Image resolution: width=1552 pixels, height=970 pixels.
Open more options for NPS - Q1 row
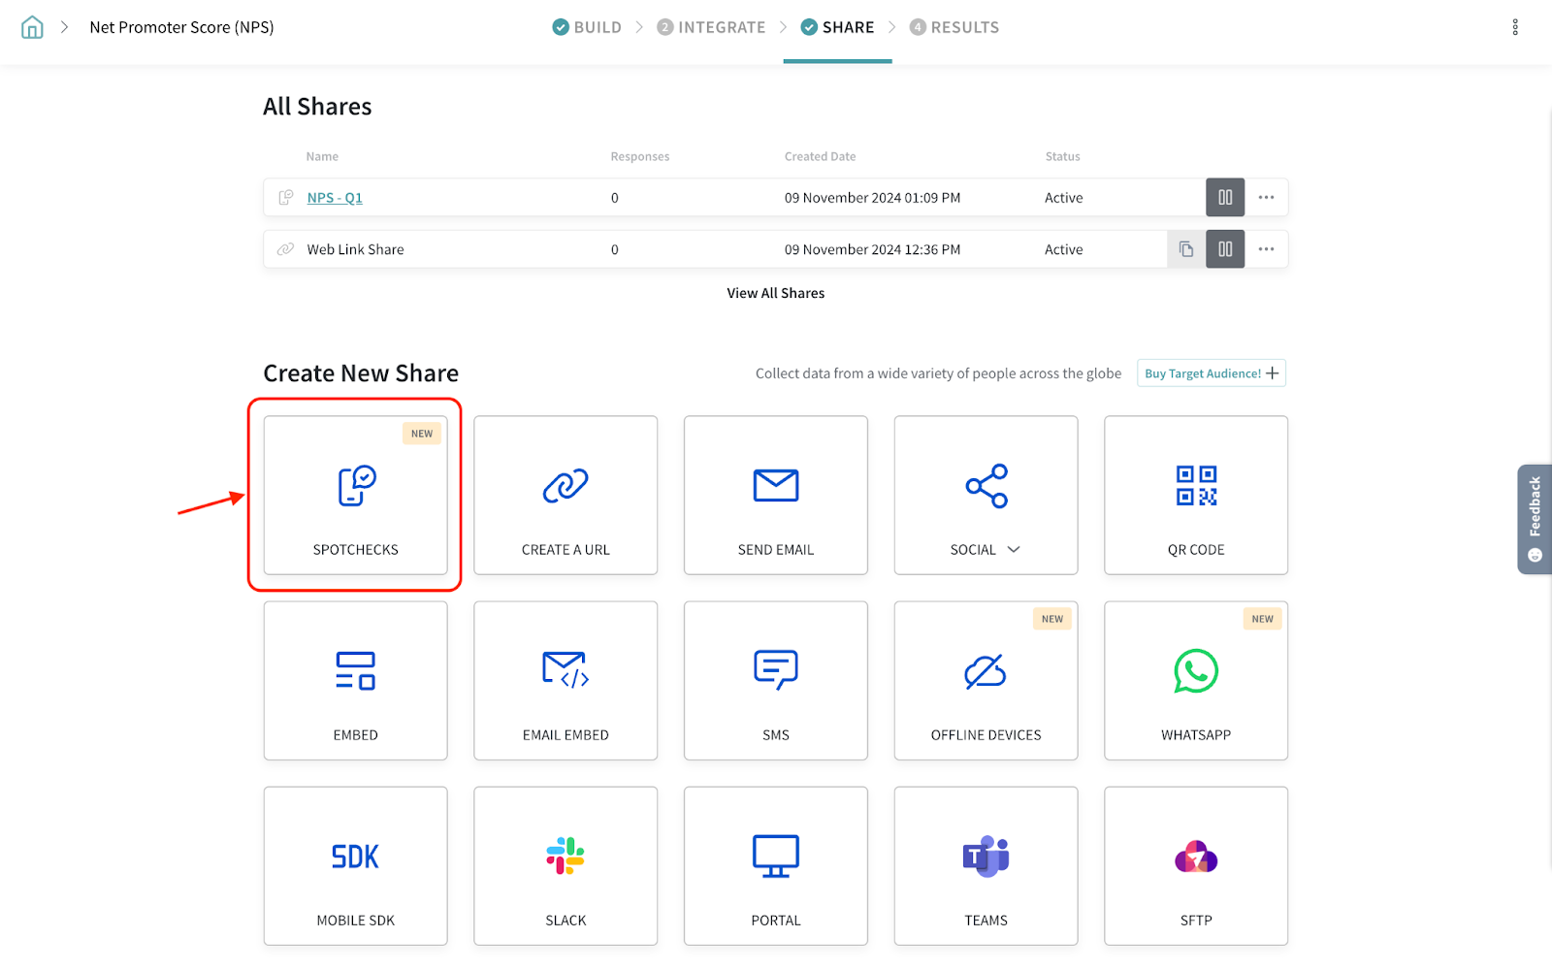(x=1266, y=198)
